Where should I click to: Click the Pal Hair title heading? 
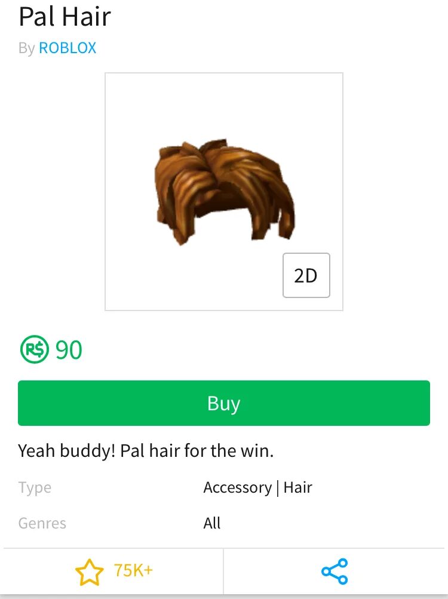[x=65, y=17]
